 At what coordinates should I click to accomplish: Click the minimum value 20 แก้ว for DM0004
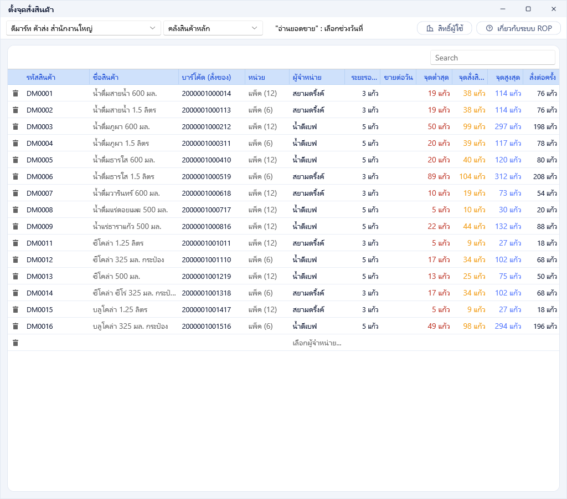439,144
